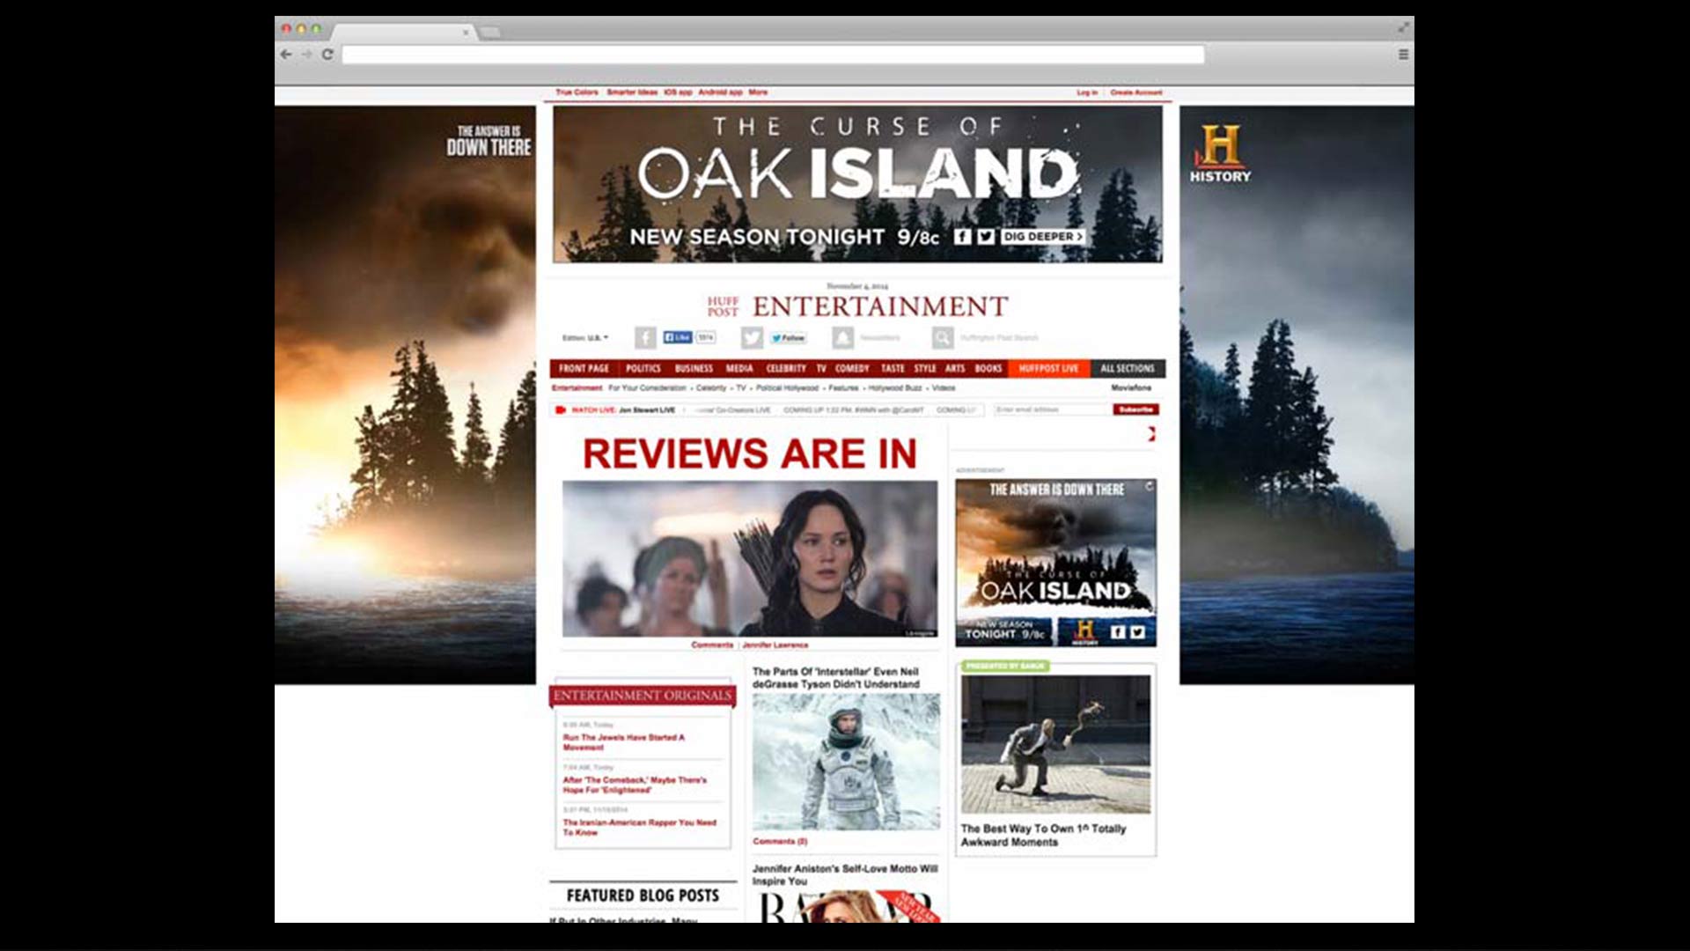Click Facebook icon in Oak Island banner
This screenshot has width=1690, height=951.
point(963,237)
